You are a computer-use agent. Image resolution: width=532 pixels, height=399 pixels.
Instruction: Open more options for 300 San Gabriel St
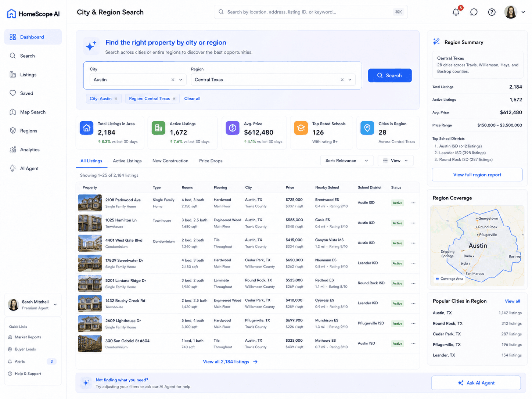413,344
